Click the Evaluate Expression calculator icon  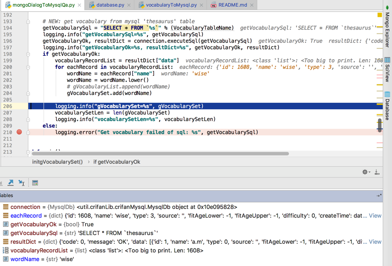coord(35,182)
